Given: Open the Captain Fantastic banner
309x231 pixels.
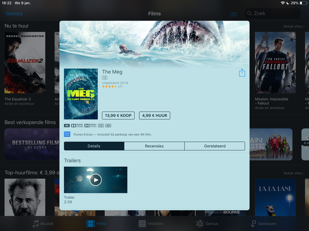Looking at the screenshot, I should (271, 144).
